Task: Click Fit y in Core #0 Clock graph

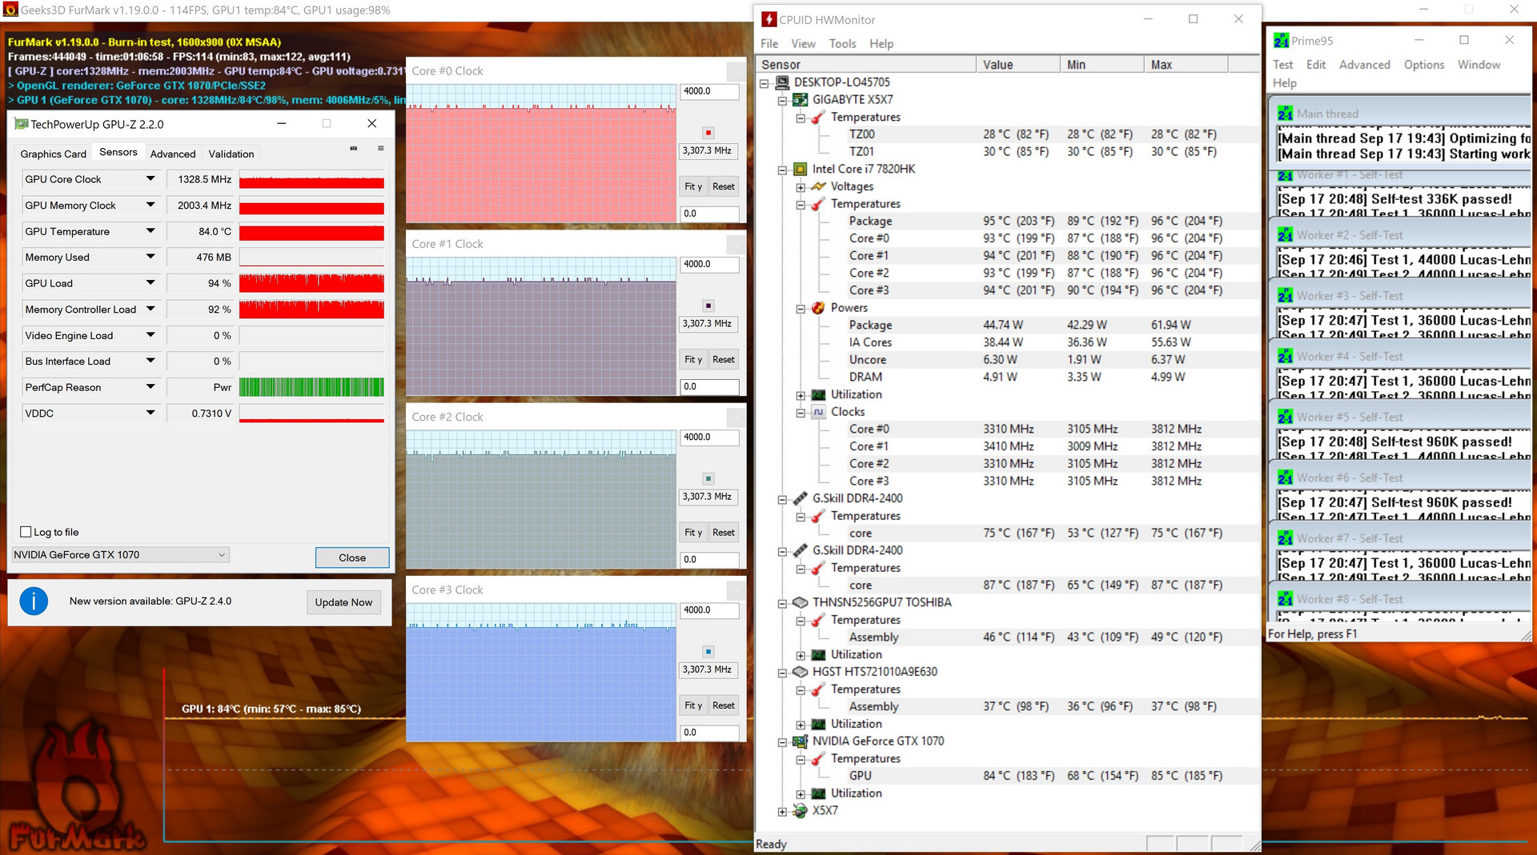Action: [x=693, y=186]
